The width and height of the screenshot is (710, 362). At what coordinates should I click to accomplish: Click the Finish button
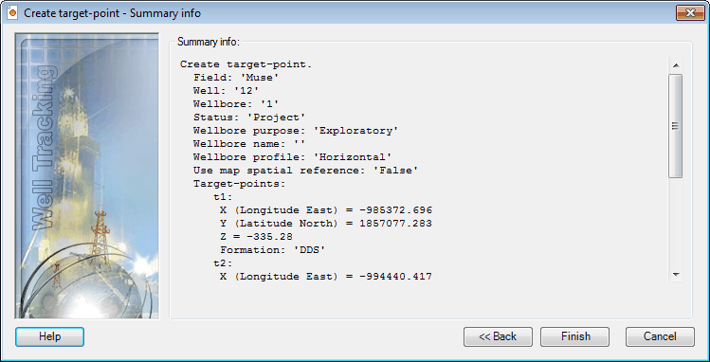pos(575,336)
